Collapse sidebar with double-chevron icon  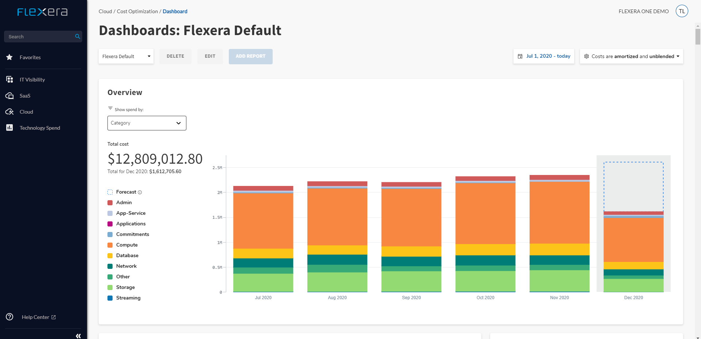[x=78, y=336]
